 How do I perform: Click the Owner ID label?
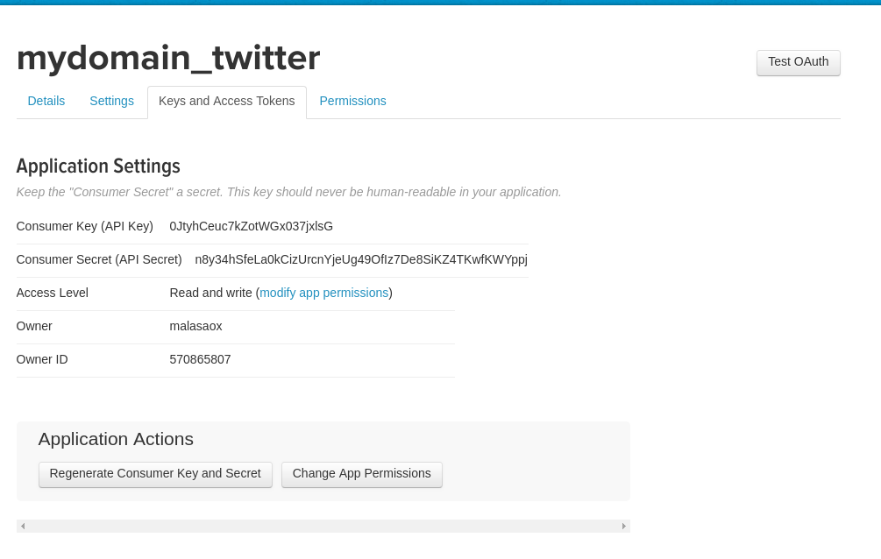pyautogui.click(x=42, y=359)
